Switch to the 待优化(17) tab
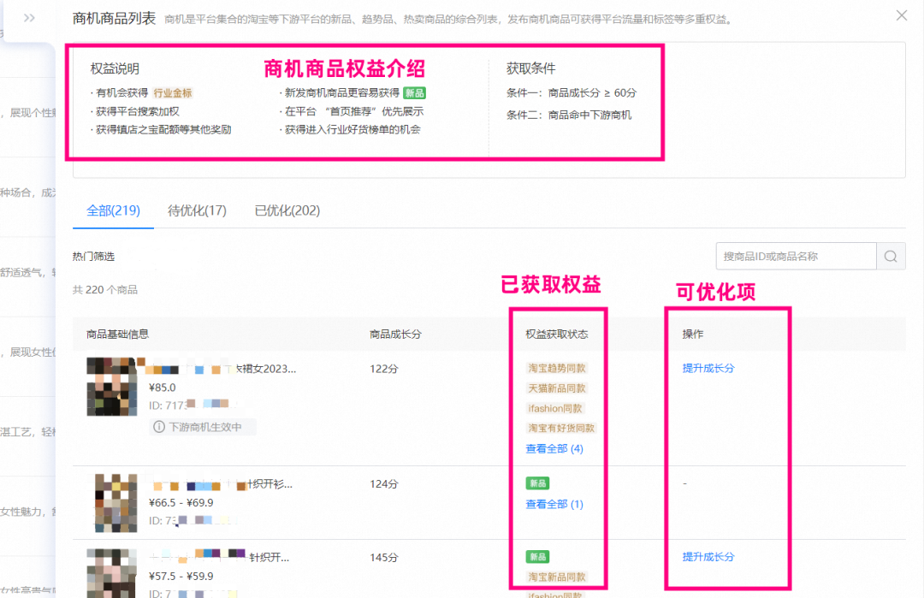The width and height of the screenshot is (924, 598). pos(198,210)
